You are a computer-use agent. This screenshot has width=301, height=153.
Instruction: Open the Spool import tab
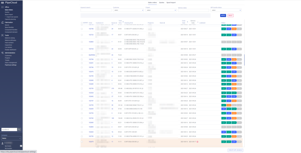[171, 2]
